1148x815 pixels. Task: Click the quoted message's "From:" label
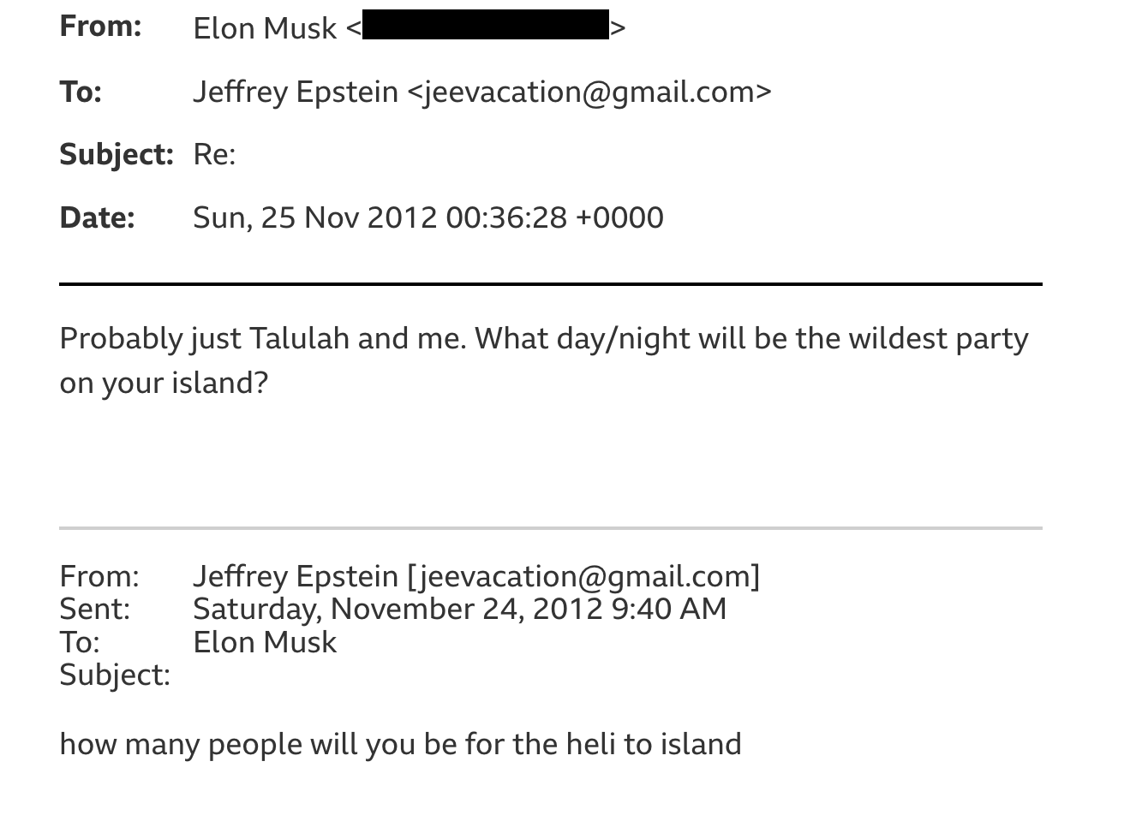point(99,576)
